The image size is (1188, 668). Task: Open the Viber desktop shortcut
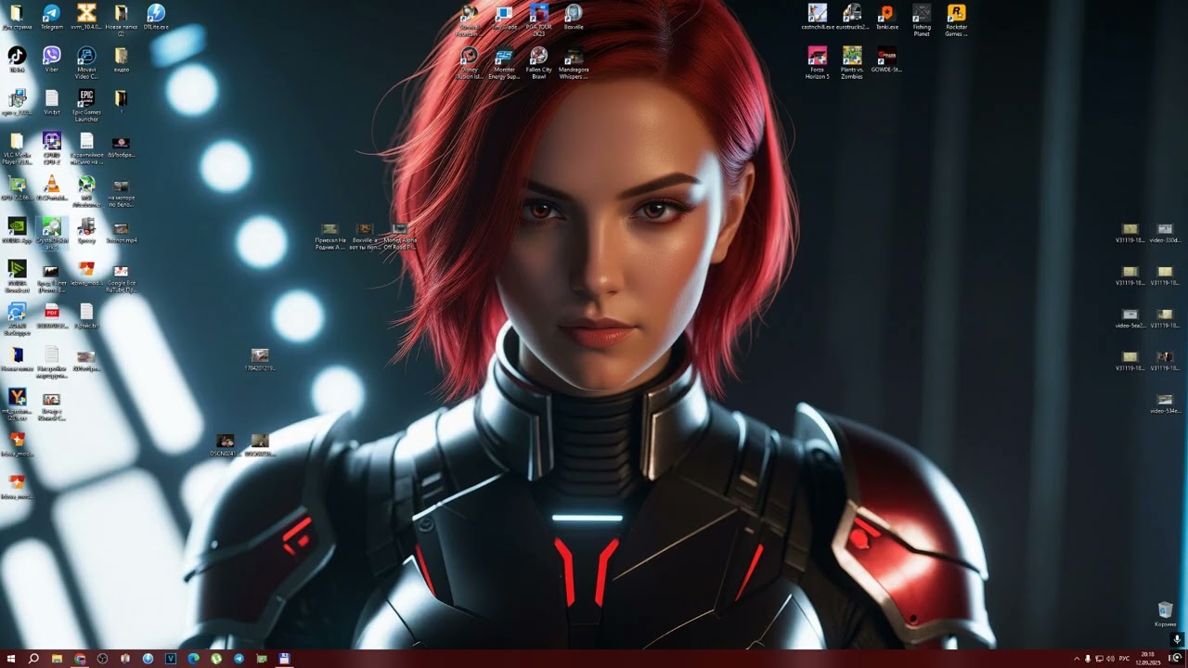coord(52,60)
